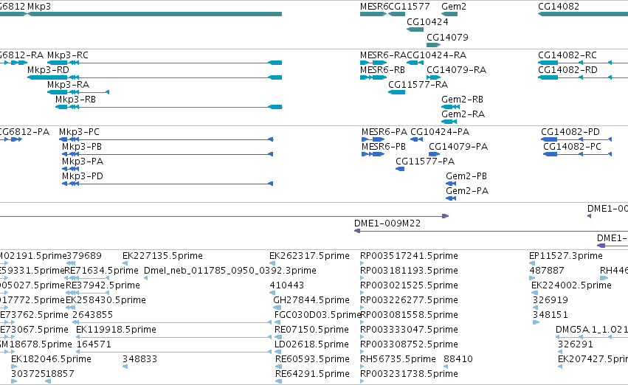The height and width of the screenshot is (385, 628).
Task: Select the EK258430.5prime EST label
Action: [106, 301]
